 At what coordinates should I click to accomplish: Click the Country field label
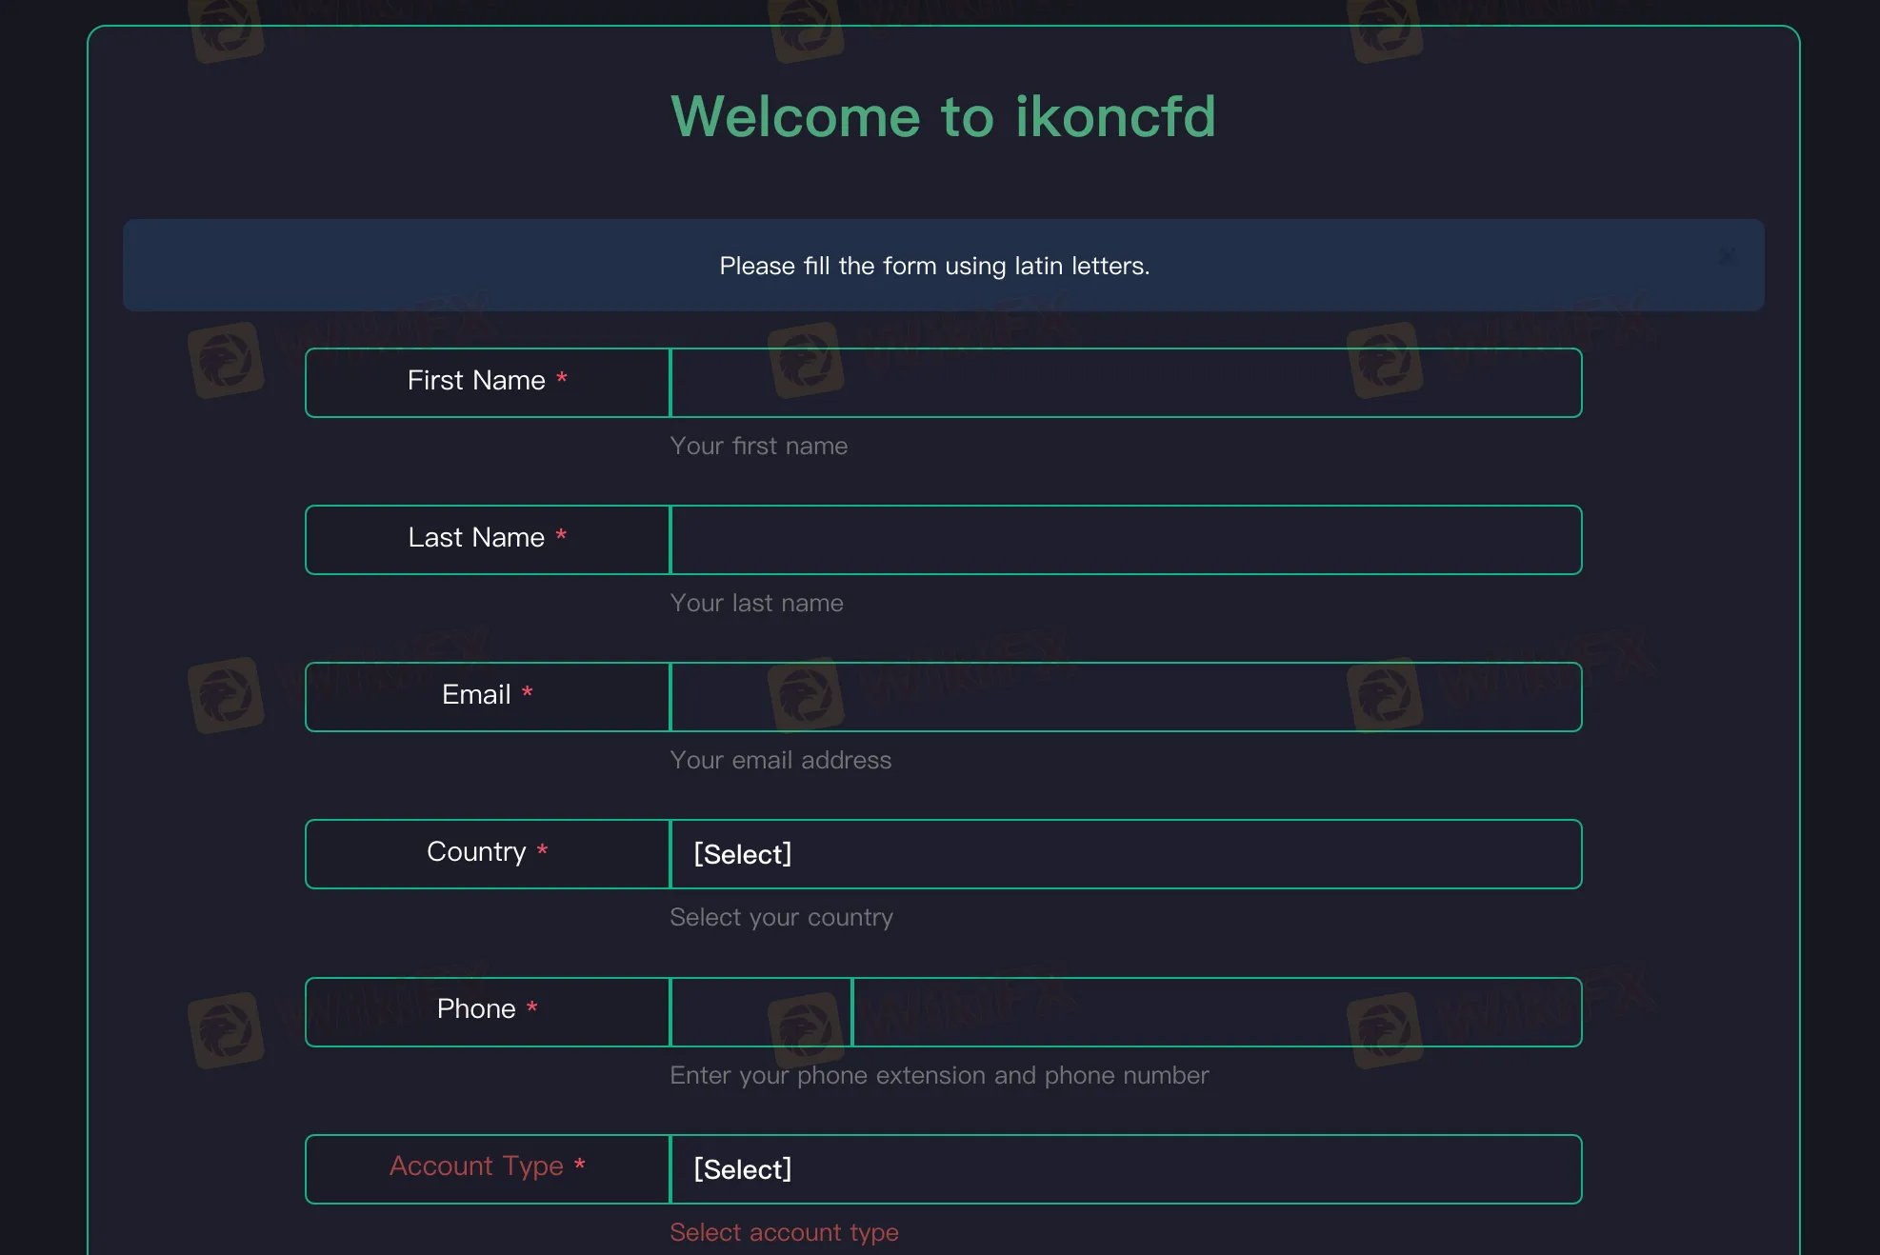tap(476, 852)
